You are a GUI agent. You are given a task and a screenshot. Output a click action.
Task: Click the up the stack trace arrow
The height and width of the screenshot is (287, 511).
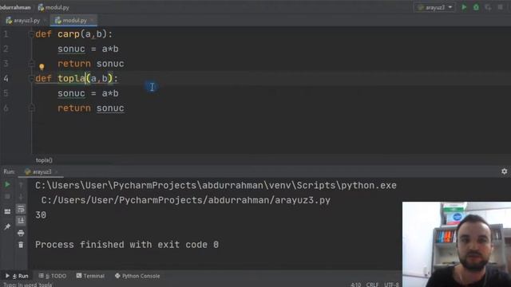click(21, 185)
